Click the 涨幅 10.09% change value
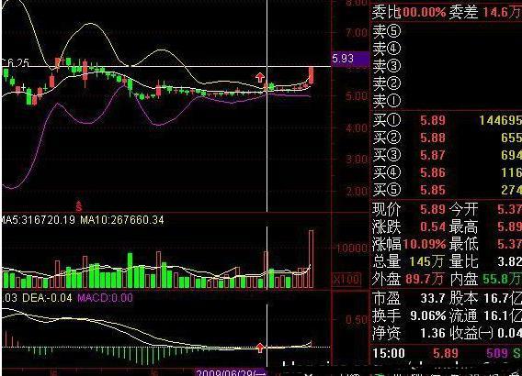522x376 pixels. point(425,244)
